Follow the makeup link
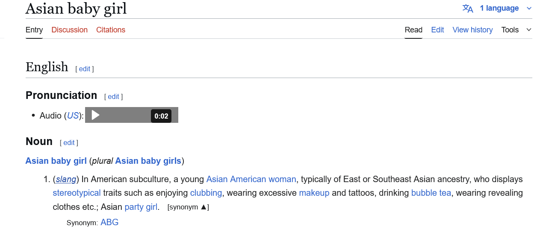534x235 pixels. (x=314, y=193)
